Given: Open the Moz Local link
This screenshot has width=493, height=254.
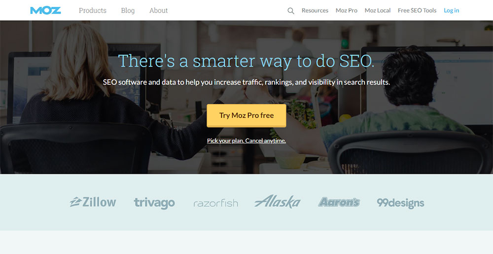Looking at the screenshot, I should (378, 10).
